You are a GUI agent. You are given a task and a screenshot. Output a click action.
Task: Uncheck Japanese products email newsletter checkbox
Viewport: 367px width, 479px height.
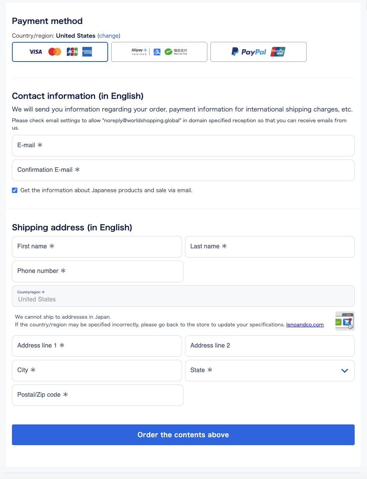15,190
